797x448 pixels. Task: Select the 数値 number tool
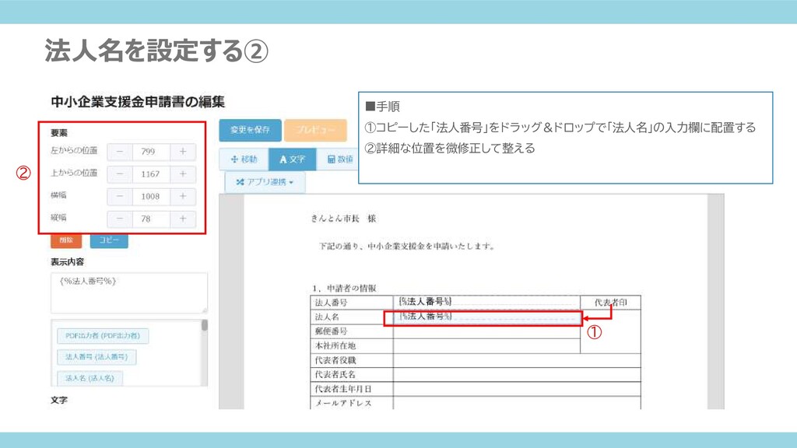click(x=338, y=159)
